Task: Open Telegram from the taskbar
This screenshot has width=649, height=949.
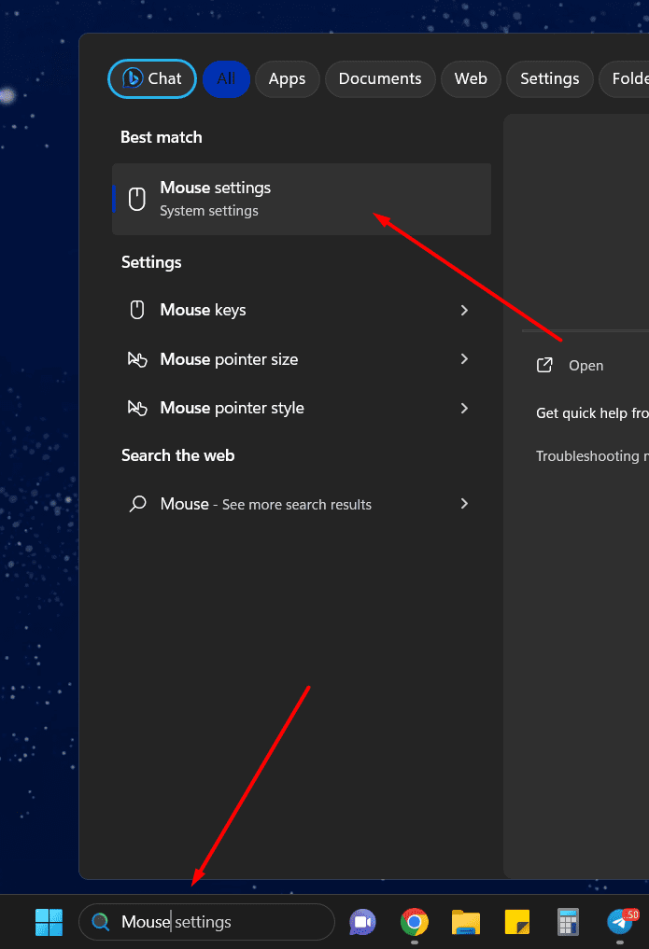Action: pyautogui.click(x=620, y=922)
